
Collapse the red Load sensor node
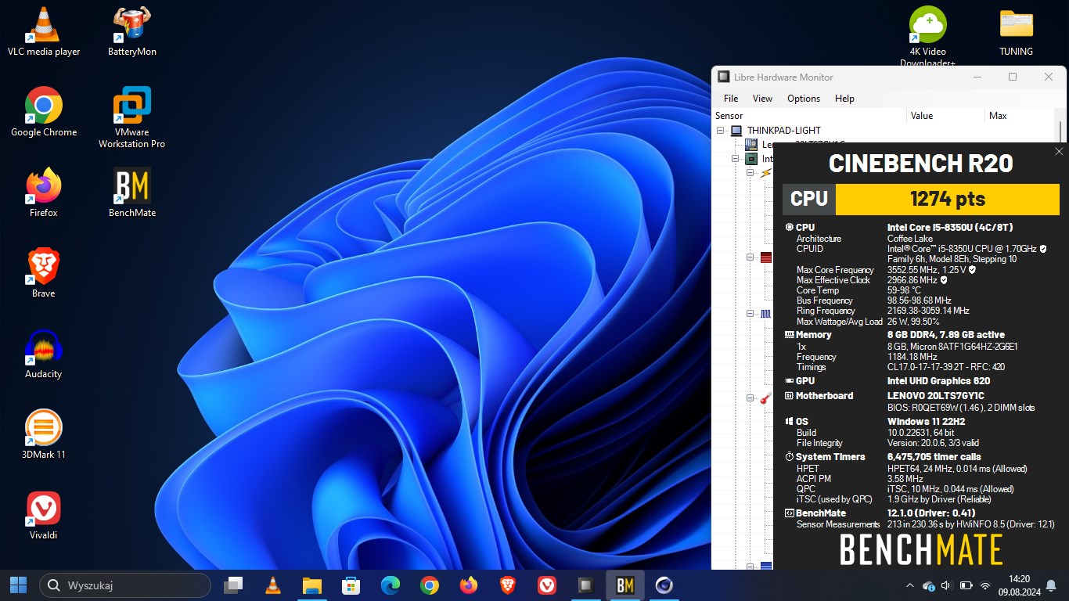(x=750, y=257)
